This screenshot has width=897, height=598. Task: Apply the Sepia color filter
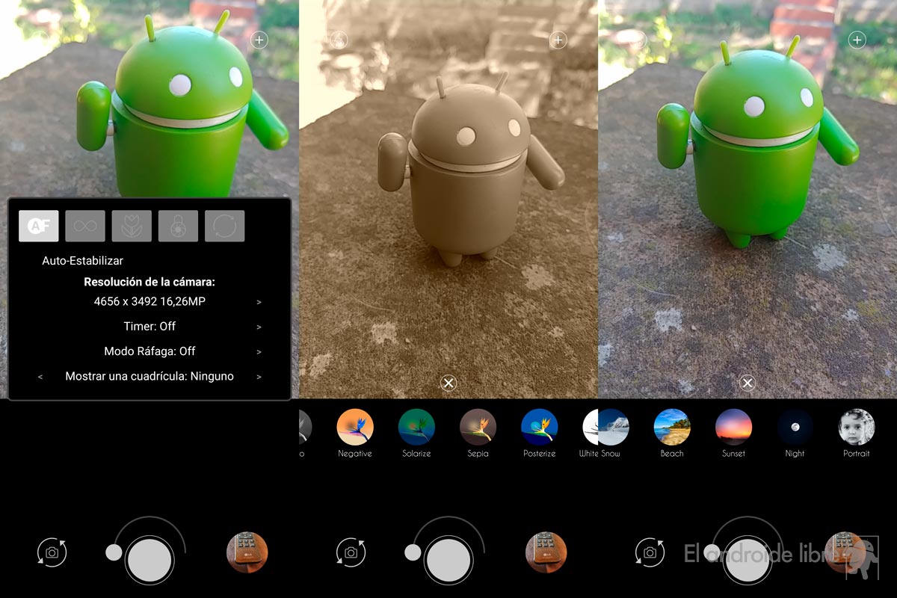pos(478,428)
